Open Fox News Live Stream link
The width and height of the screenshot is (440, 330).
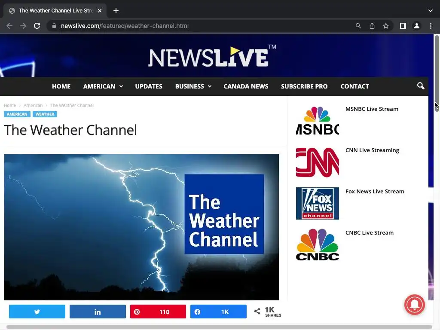[x=375, y=191]
